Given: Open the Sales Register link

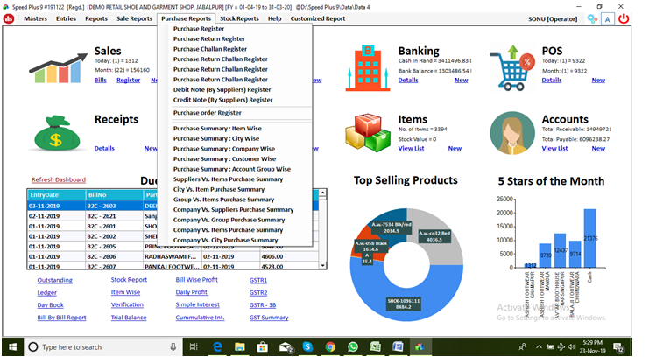Looking at the screenshot, I should tap(128, 80).
